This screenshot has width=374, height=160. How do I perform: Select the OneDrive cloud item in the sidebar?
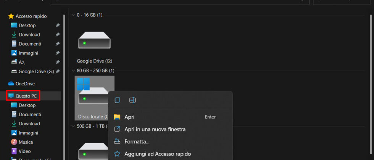click(25, 83)
